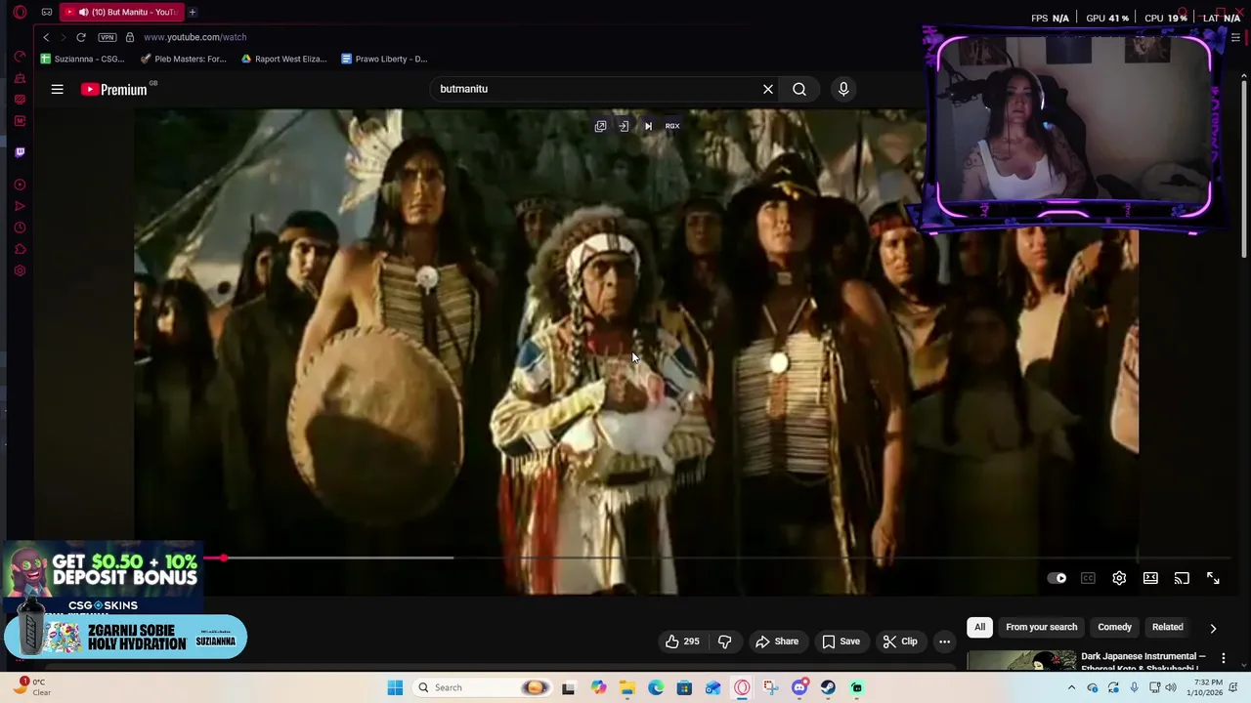Select the All filter chip

979,627
